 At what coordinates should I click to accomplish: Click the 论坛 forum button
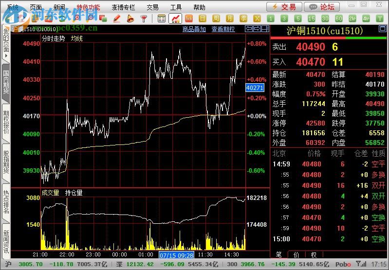[322, 7]
